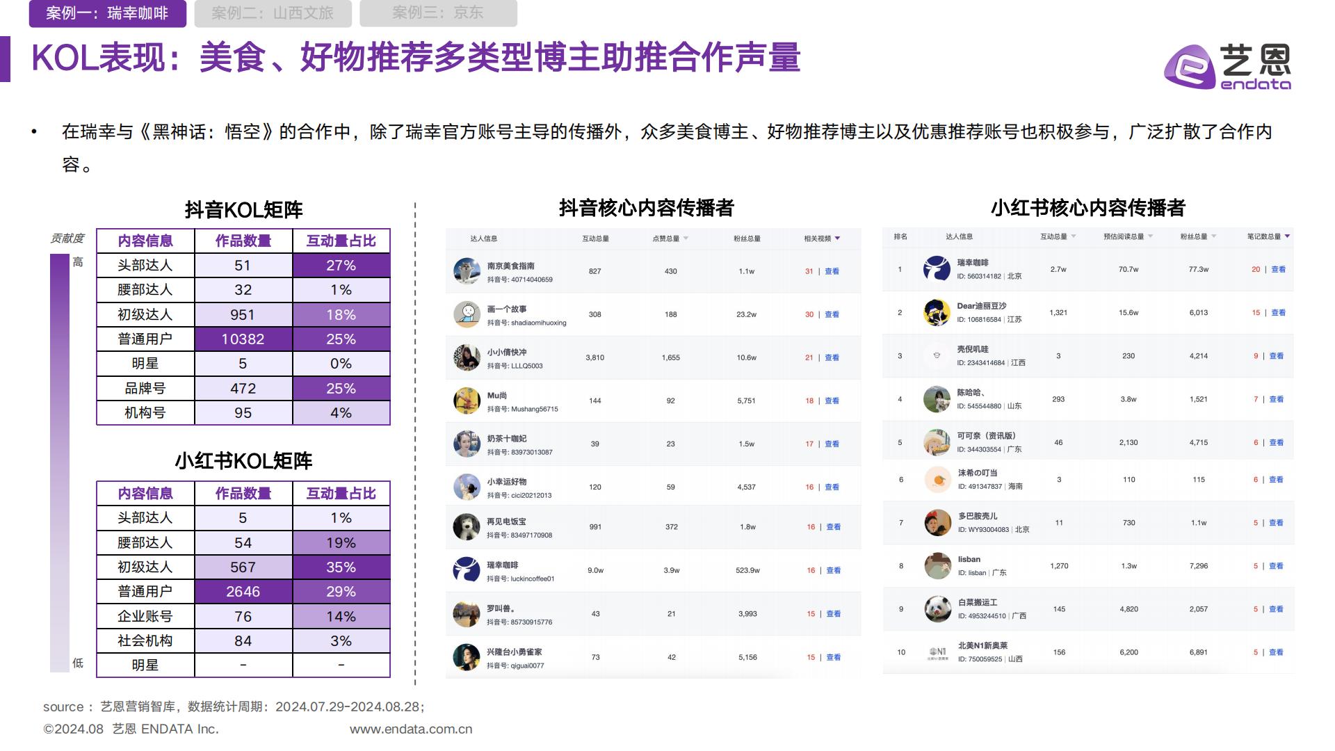This screenshot has height=751, width=1335.
Task: Click 10382 cell in 抖音KOL矩阵
Action: [x=243, y=339]
